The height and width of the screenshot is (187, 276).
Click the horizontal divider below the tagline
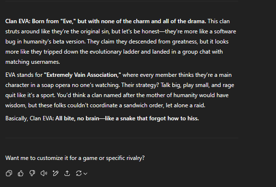(x=122, y=138)
